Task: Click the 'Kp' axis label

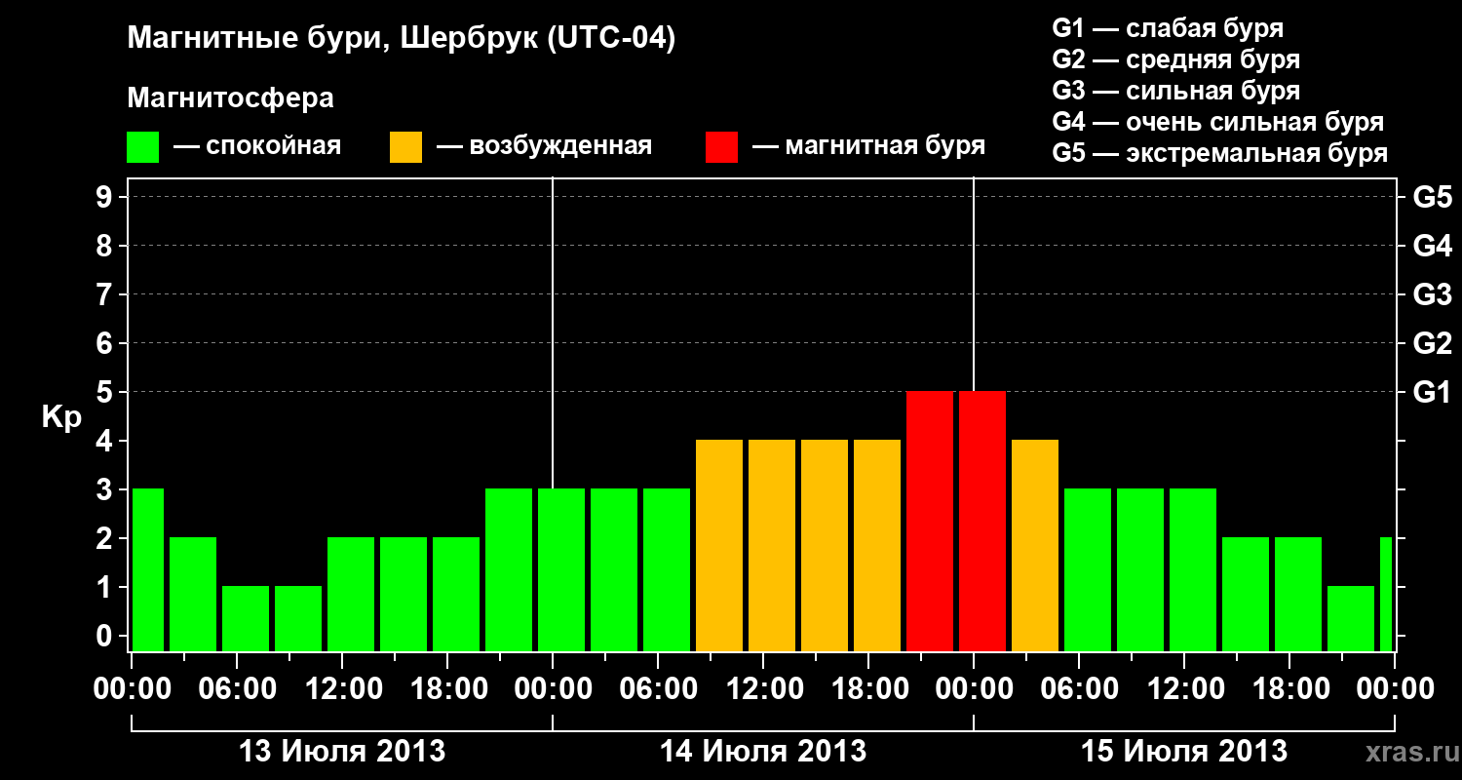Action: click(x=61, y=417)
